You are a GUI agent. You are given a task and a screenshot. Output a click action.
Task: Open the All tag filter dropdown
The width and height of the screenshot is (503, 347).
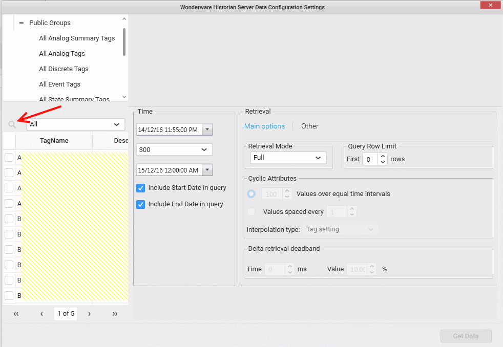point(75,124)
